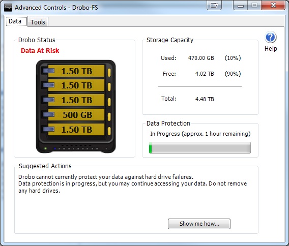Screen dimensions: 289x246
Task: Click the green power light on Drobo
Action: 45,148
